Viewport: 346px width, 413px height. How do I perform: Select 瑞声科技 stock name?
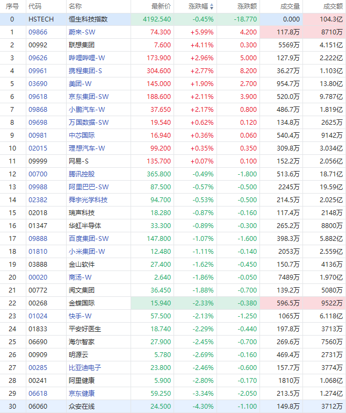pos(82,213)
